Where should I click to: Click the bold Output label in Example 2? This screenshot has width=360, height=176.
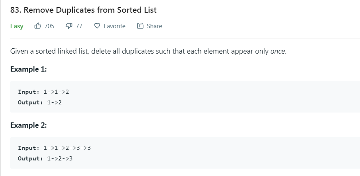[x=31, y=158]
